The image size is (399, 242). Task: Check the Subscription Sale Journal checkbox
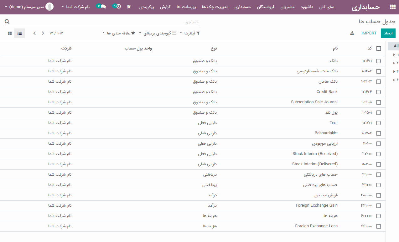click(379, 102)
